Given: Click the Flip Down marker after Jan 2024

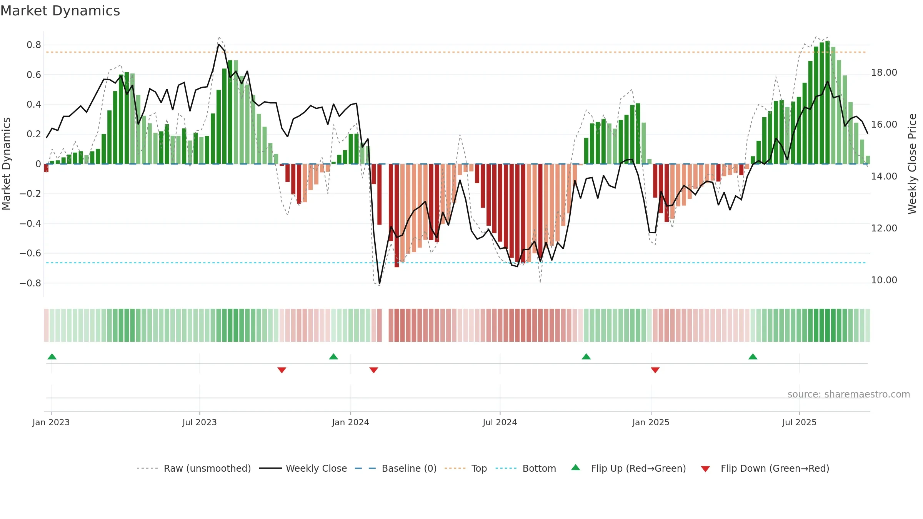Looking at the screenshot, I should [x=374, y=370].
